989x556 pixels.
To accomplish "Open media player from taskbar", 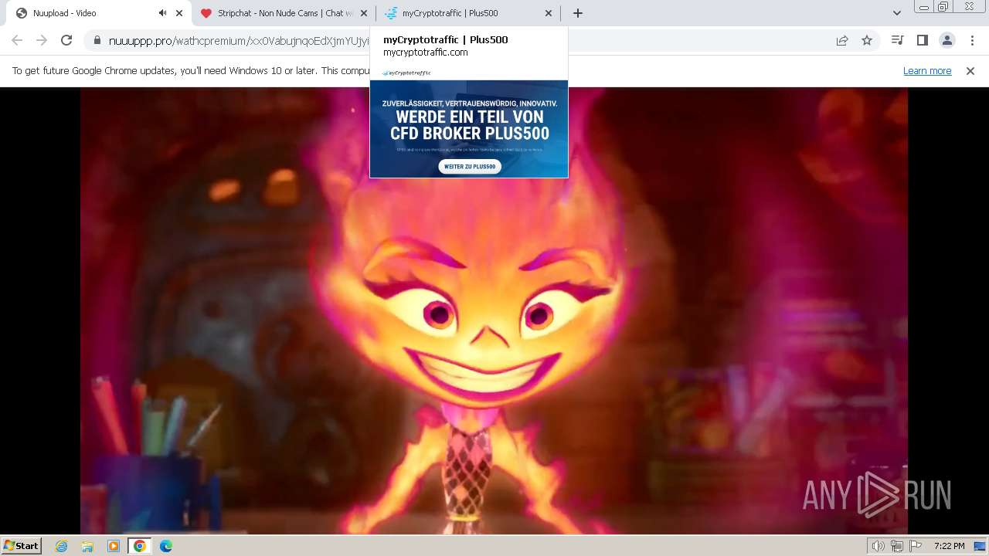I will coord(114,546).
